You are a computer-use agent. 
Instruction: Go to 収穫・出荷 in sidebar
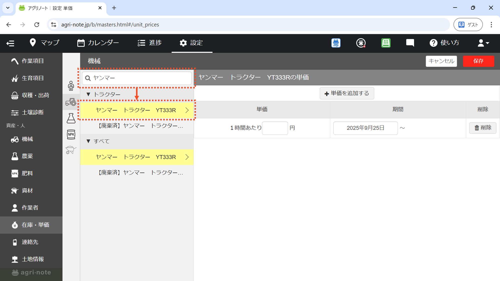pos(31,95)
